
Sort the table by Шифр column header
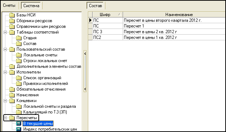pyautogui.click(x=108, y=15)
